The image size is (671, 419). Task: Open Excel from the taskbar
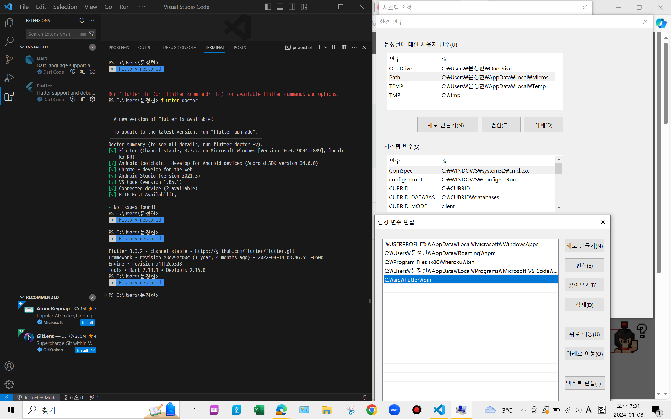(259, 410)
